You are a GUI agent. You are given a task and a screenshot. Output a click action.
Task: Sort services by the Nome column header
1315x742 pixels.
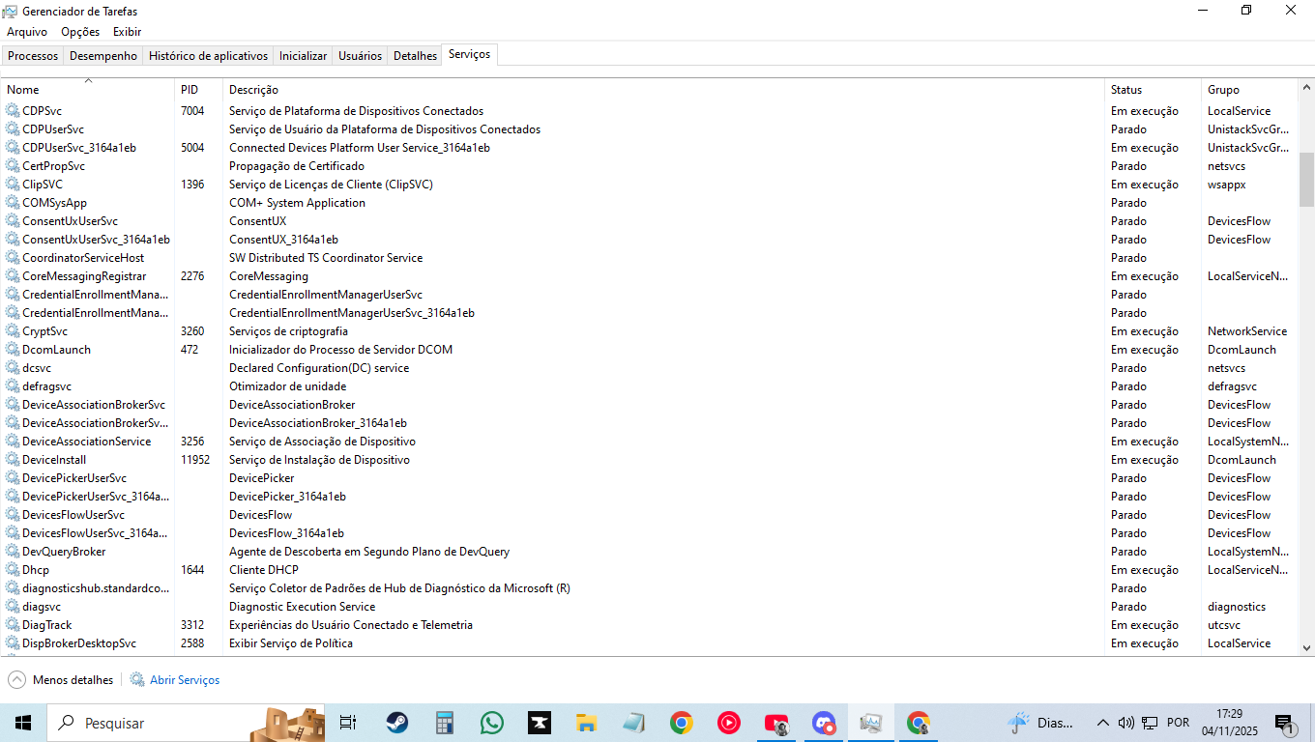[x=87, y=90]
